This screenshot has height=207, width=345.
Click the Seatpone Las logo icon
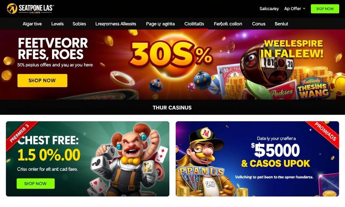tap(12, 9)
